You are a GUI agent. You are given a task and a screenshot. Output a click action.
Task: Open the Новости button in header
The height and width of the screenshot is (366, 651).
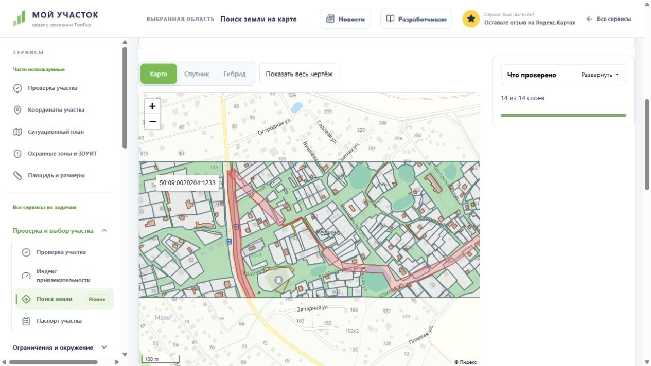(345, 19)
